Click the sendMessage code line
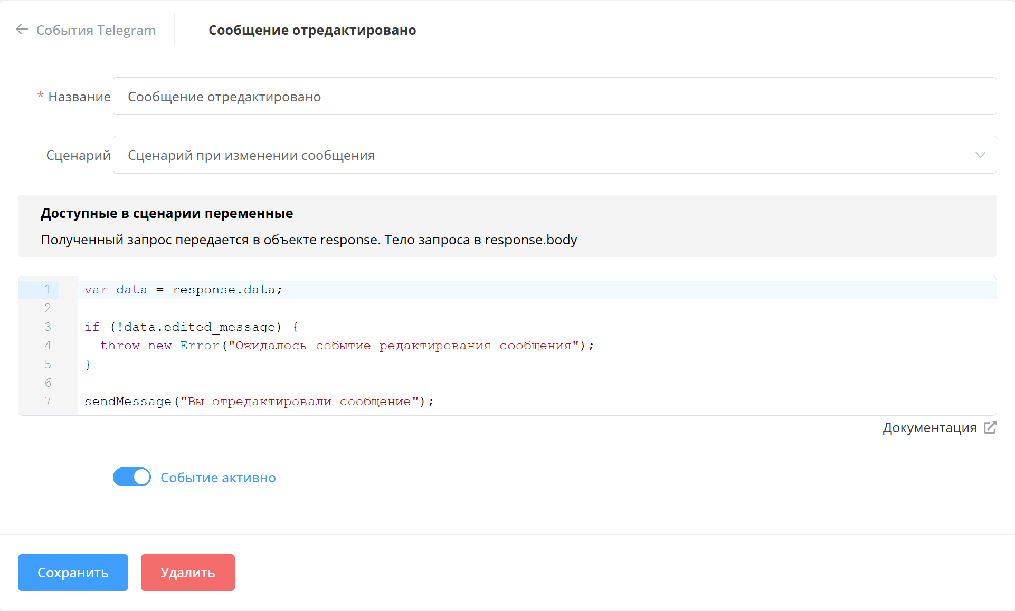Image resolution: width=1015 pixels, height=611 pixels. tap(259, 402)
